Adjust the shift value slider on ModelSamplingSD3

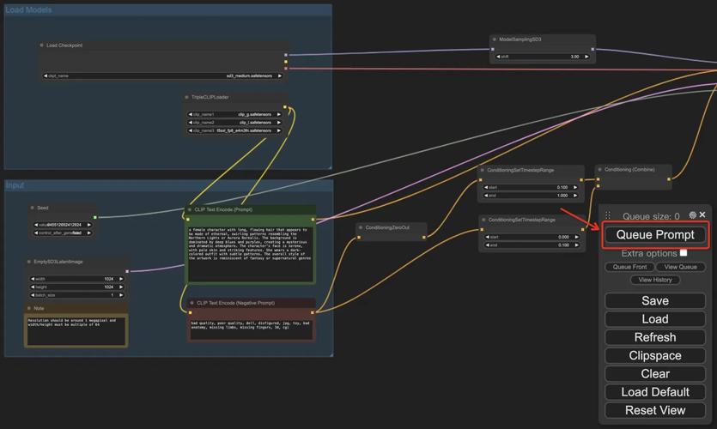[x=543, y=57]
